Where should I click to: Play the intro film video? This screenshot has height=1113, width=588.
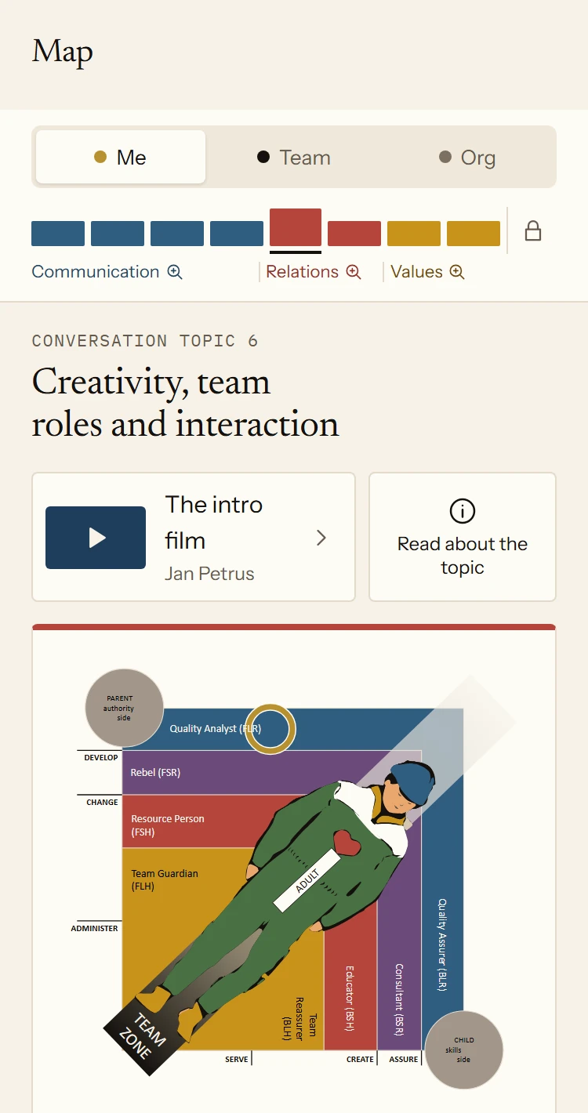(x=96, y=538)
